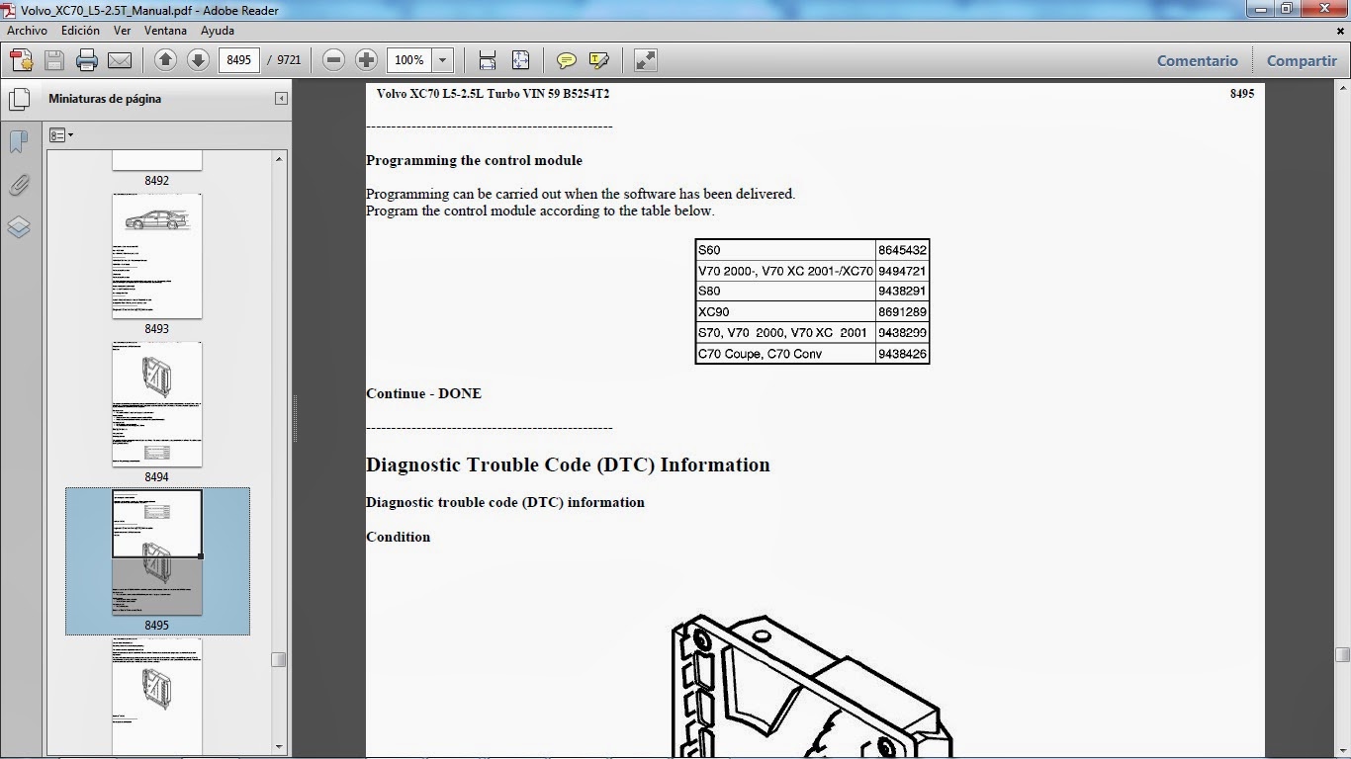Screen dimensions: 1351x759
Task: Select the Highlight text tool
Action: click(x=598, y=60)
